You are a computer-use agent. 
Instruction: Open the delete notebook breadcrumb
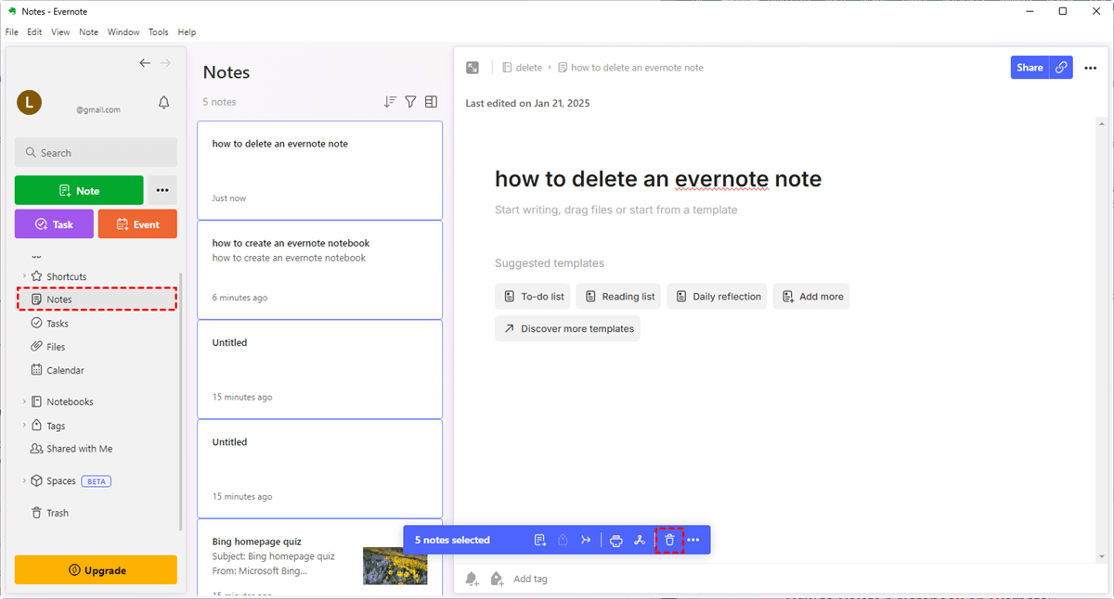[x=523, y=68]
